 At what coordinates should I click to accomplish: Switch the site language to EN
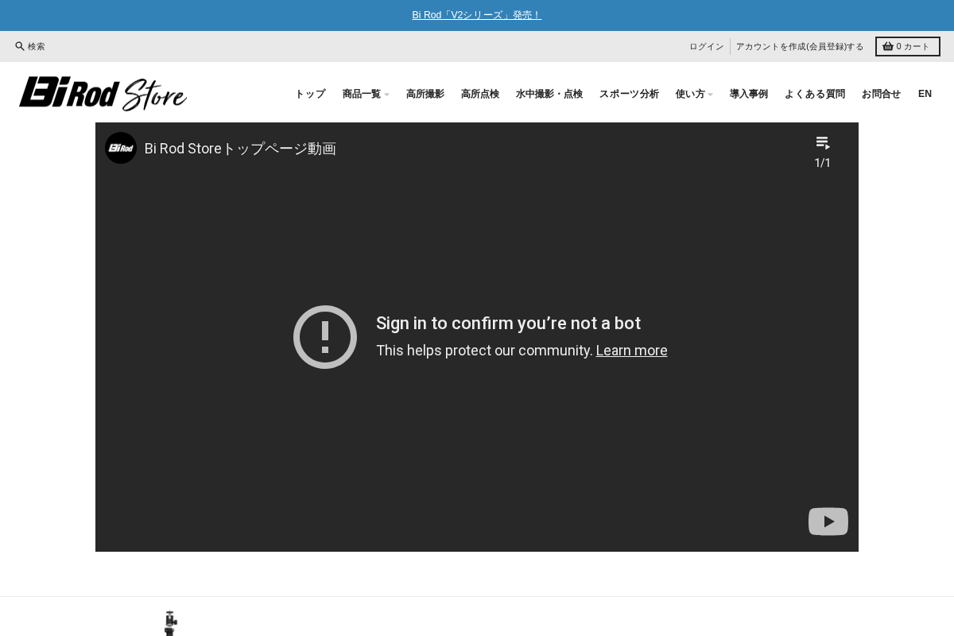(925, 94)
